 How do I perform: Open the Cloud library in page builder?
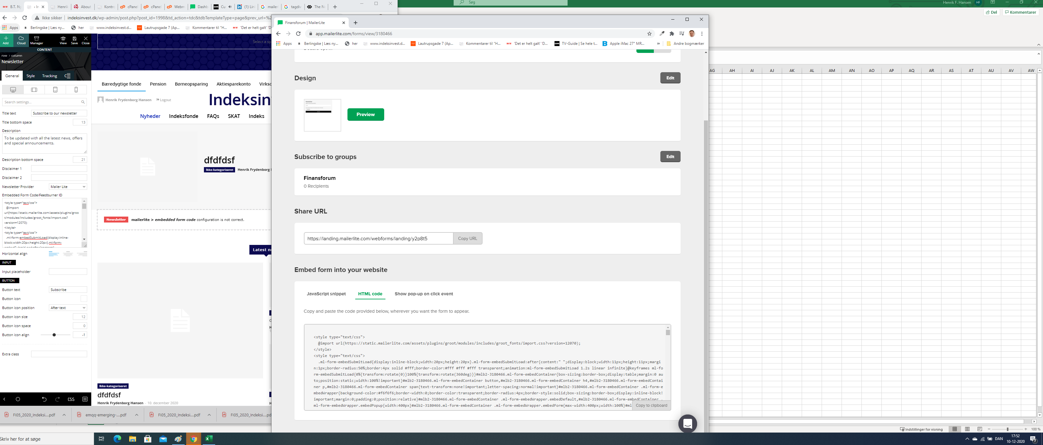click(x=21, y=40)
